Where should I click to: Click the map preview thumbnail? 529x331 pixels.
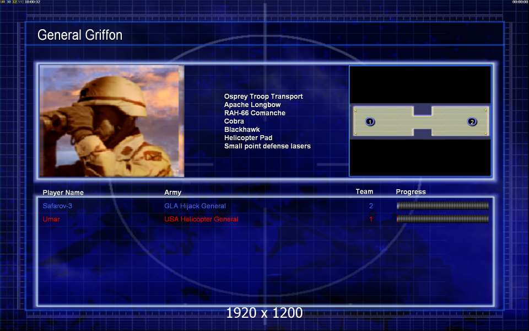[420, 121]
